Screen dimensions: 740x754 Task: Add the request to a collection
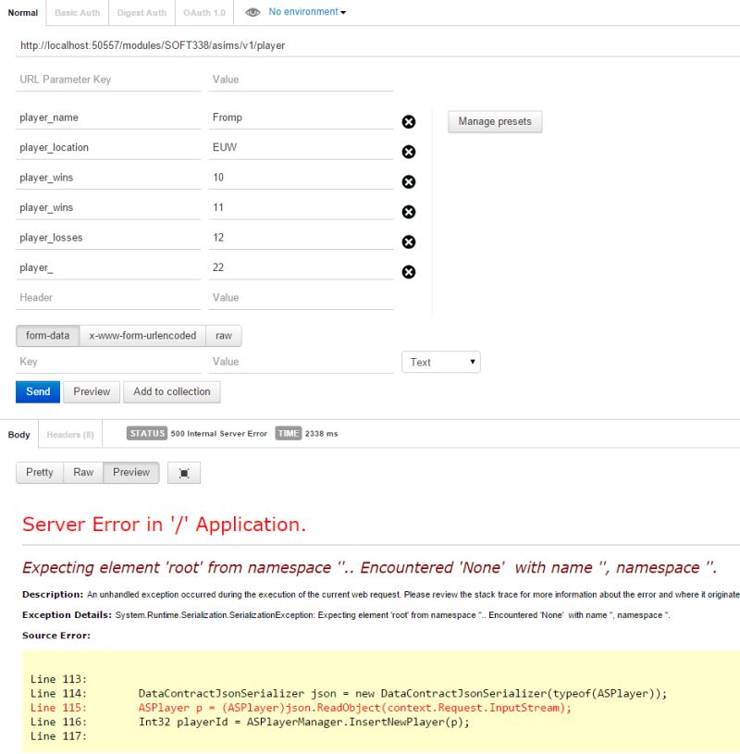pyautogui.click(x=172, y=391)
